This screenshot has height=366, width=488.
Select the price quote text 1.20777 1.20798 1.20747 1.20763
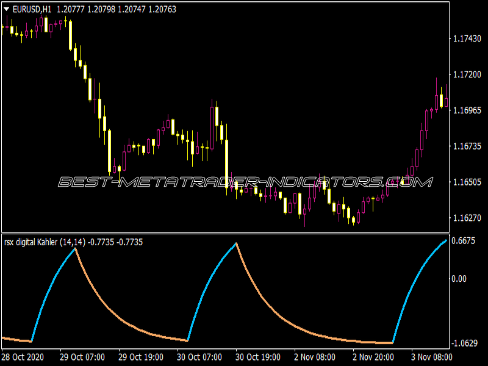(x=117, y=10)
